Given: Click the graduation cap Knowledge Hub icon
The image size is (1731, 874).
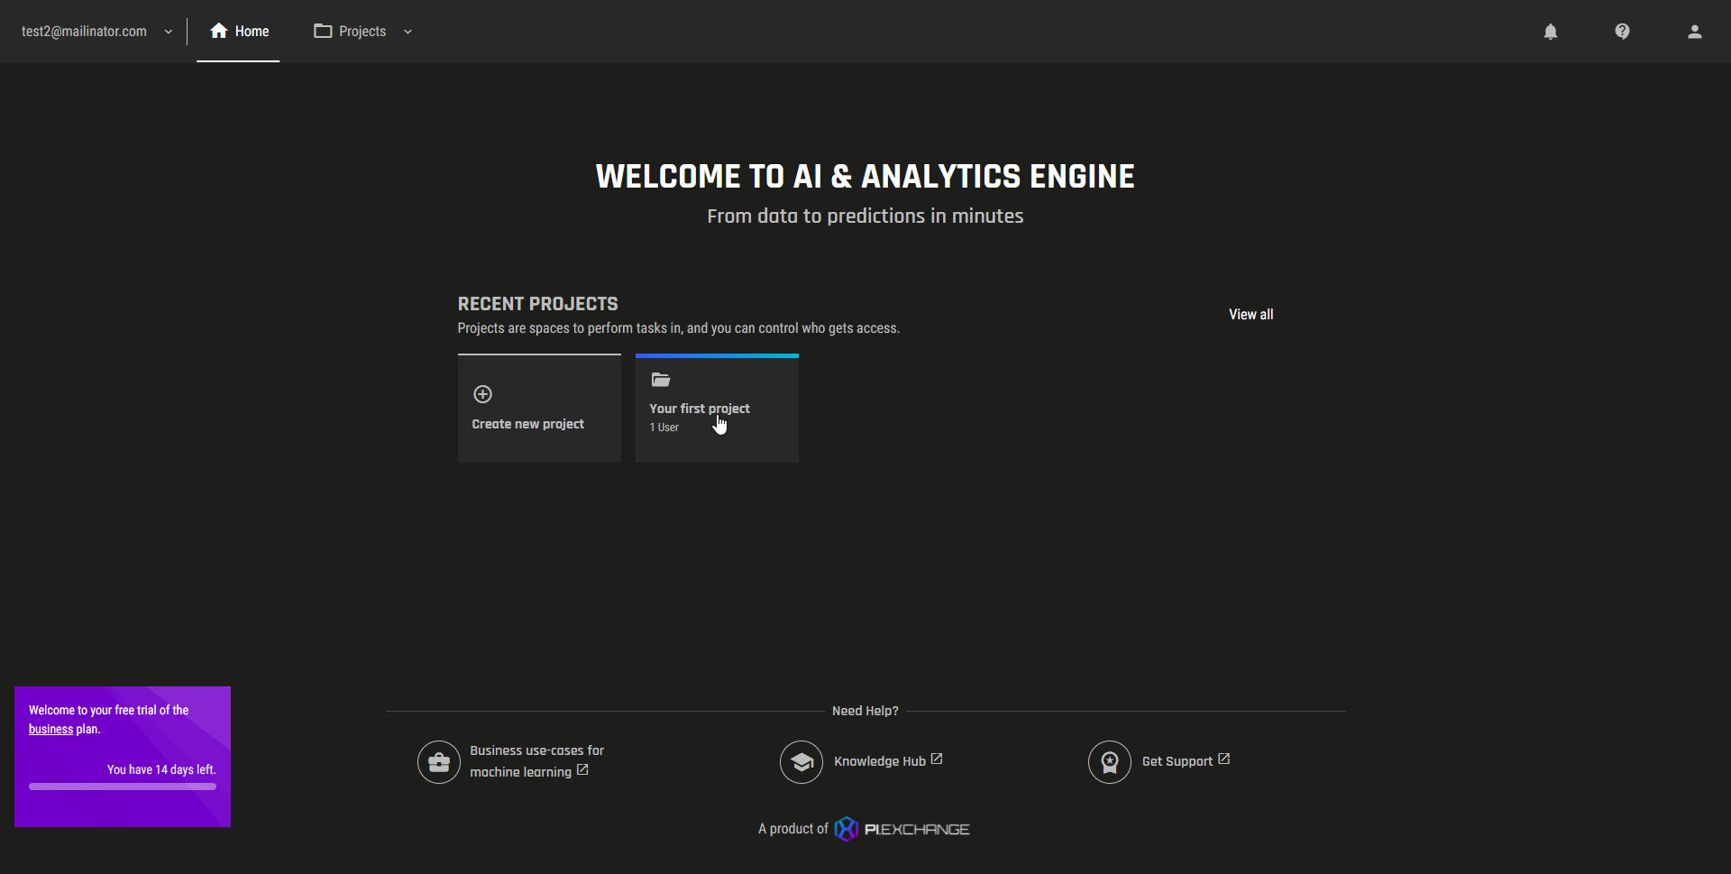Looking at the screenshot, I should 801,762.
